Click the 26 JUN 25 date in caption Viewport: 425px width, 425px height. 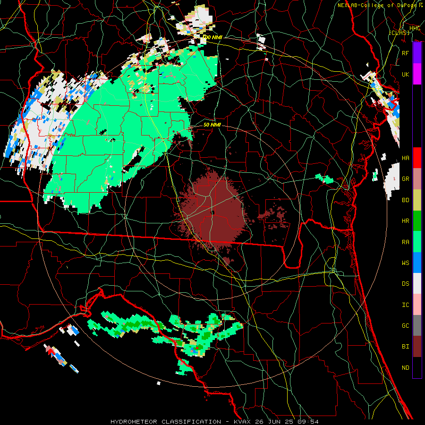coord(274,422)
